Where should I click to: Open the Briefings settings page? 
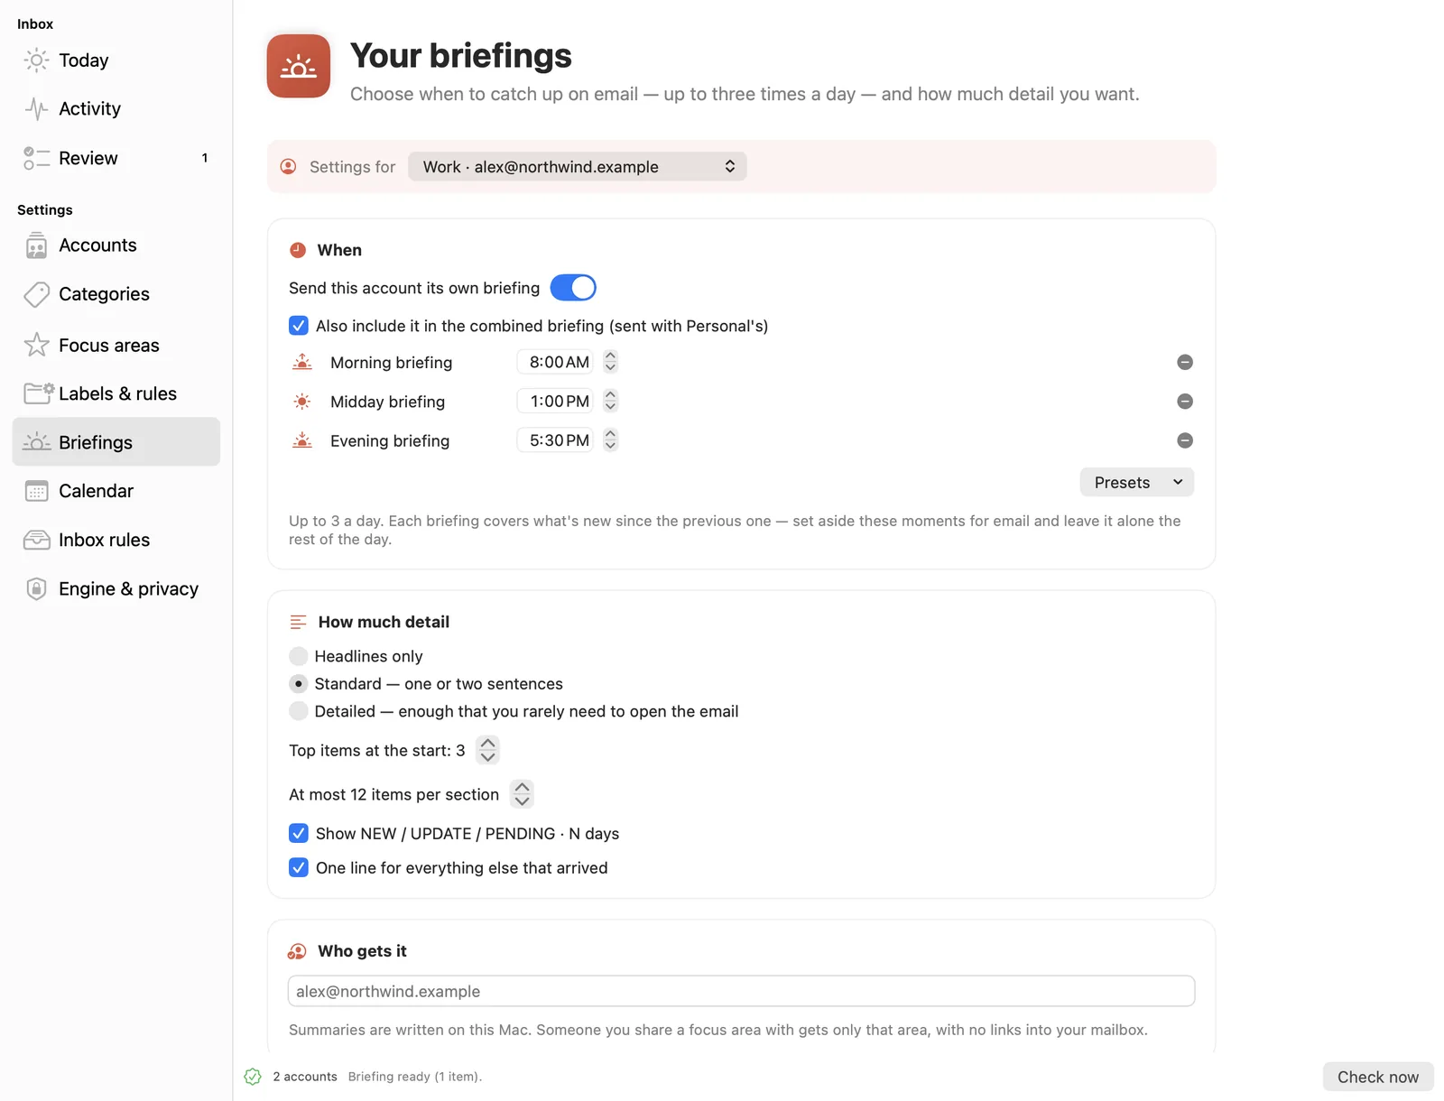pyautogui.click(x=116, y=442)
